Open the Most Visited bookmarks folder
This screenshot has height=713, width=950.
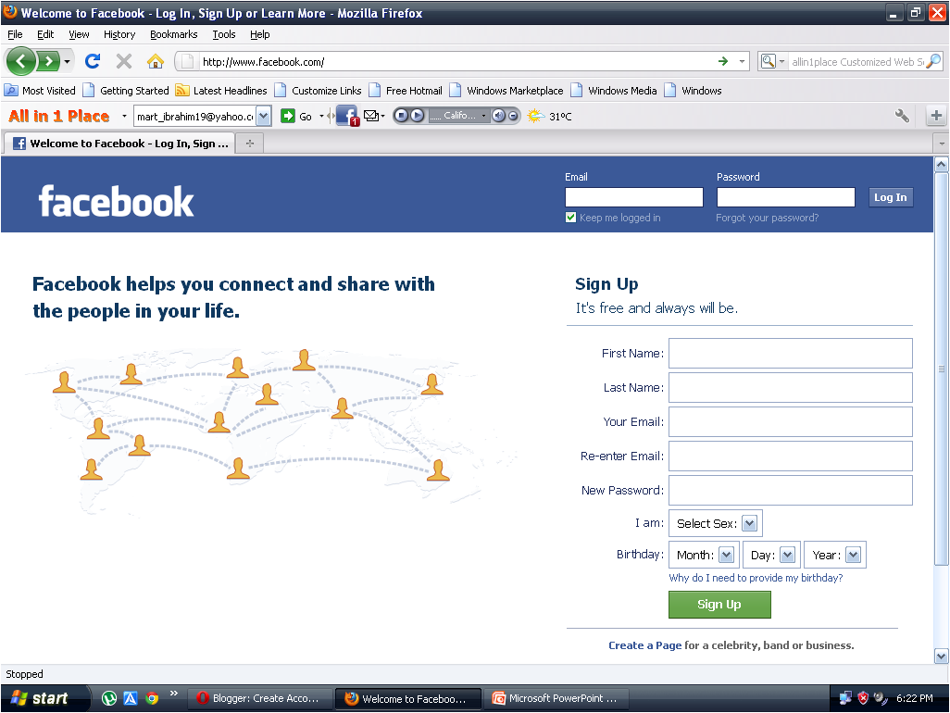click(x=40, y=91)
